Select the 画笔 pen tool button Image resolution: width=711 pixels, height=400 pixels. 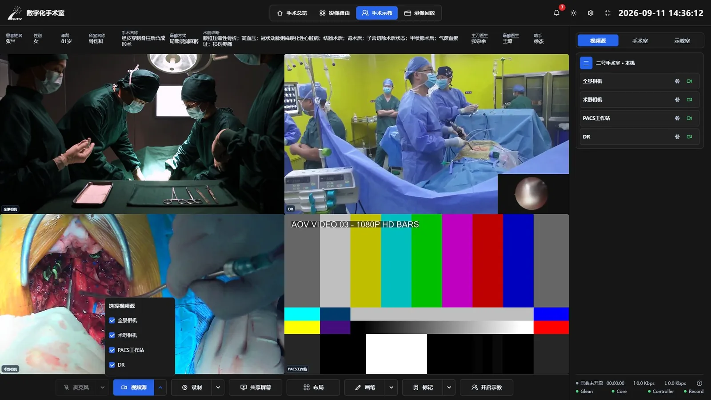pyautogui.click(x=365, y=388)
